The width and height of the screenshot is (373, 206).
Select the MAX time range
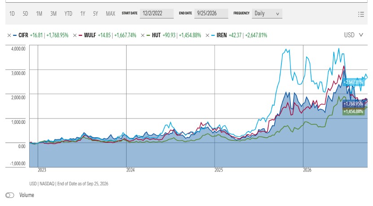coord(110,13)
